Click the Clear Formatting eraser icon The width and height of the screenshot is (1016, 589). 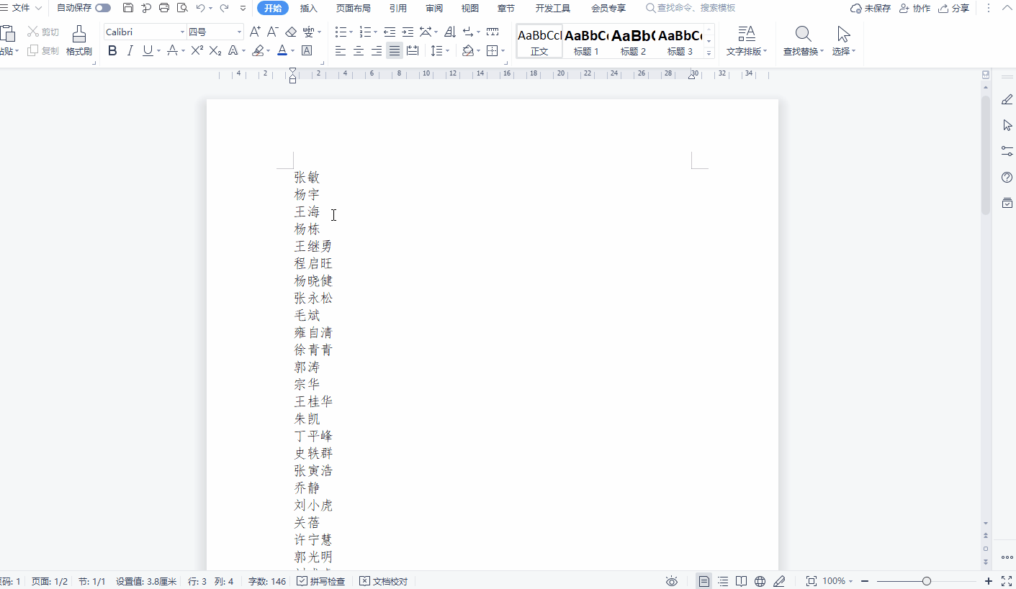pyautogui.click(x=291, y=32)
